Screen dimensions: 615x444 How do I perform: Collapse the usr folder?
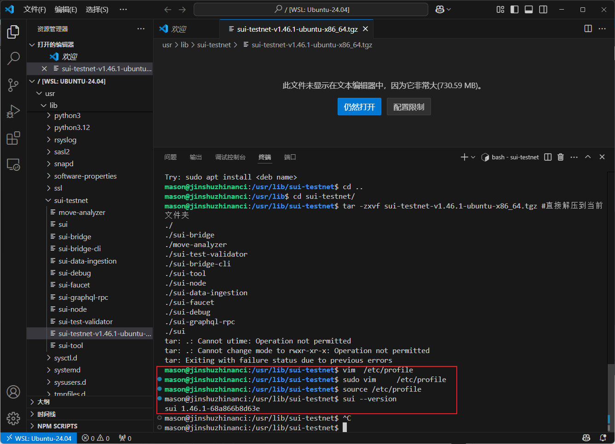90,94
